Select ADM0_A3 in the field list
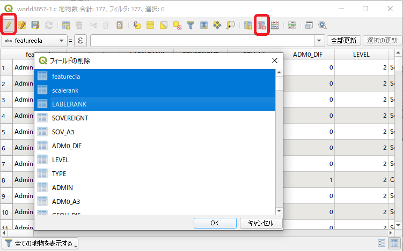The image size is (403, 251). coord(155,201)
